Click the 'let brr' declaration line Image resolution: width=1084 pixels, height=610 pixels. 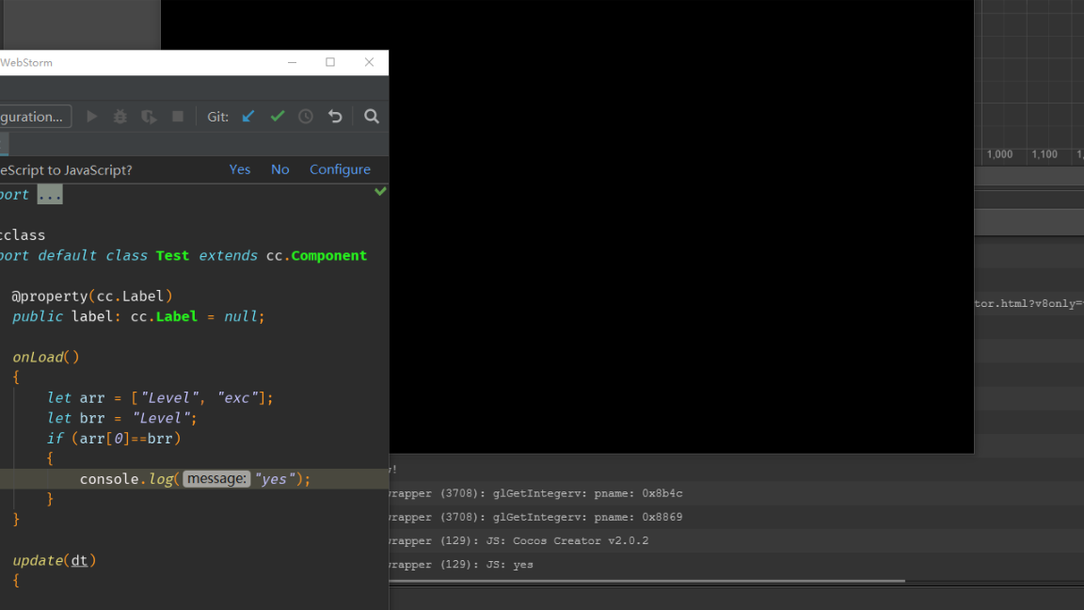(x=121, y=418)
